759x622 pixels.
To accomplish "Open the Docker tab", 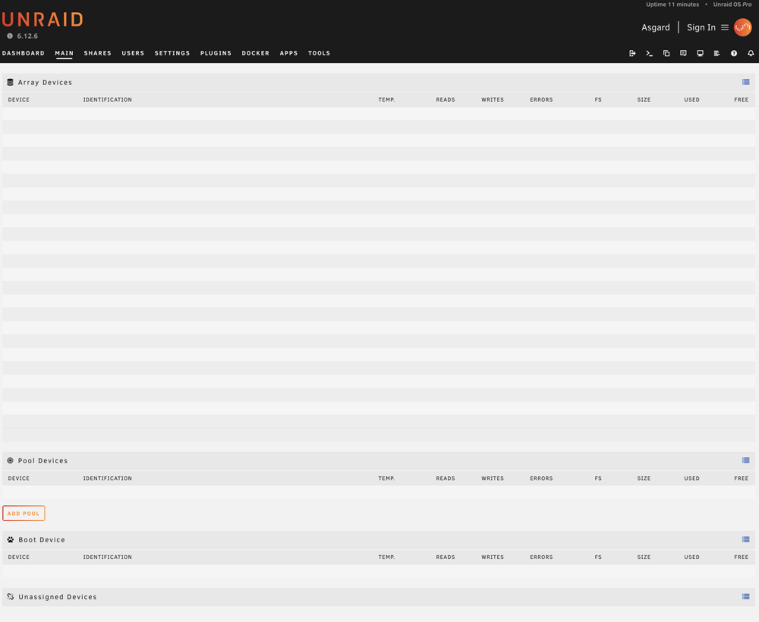I will pos(256,53).
